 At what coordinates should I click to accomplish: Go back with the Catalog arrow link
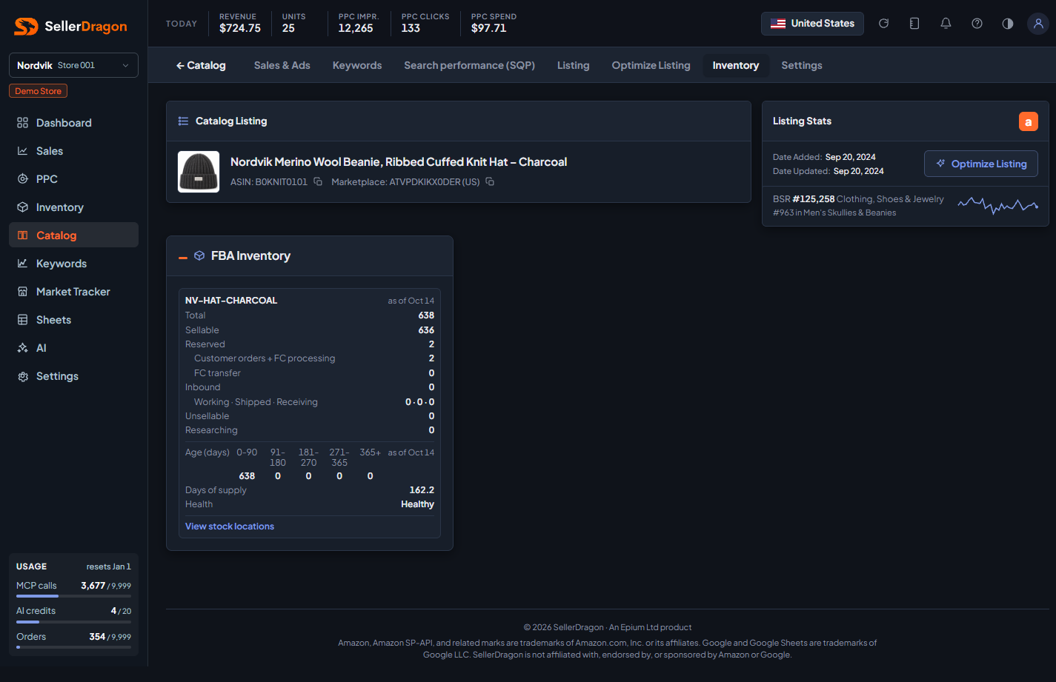pos(201,65)
